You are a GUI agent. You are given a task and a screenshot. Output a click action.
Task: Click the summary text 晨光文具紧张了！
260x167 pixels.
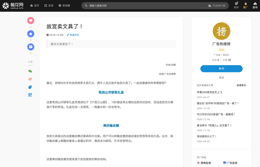[62, 44]
